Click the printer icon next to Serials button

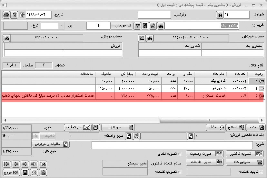tap(96, 127)
